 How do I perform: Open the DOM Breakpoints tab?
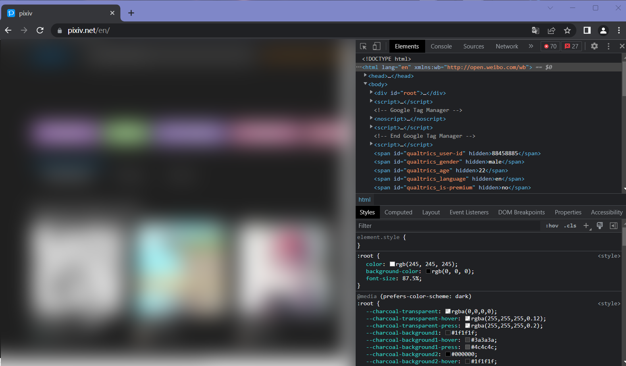pyautogui.click(x=521, y=212)
